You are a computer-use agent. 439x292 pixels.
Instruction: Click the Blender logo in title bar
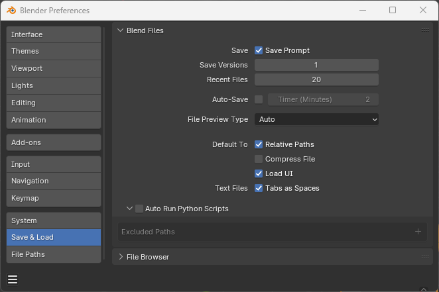click(11, 11)
